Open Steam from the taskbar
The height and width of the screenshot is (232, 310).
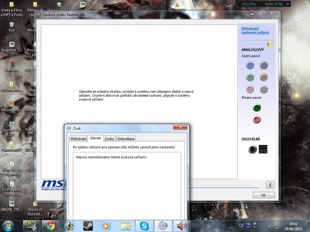point(88,226)
